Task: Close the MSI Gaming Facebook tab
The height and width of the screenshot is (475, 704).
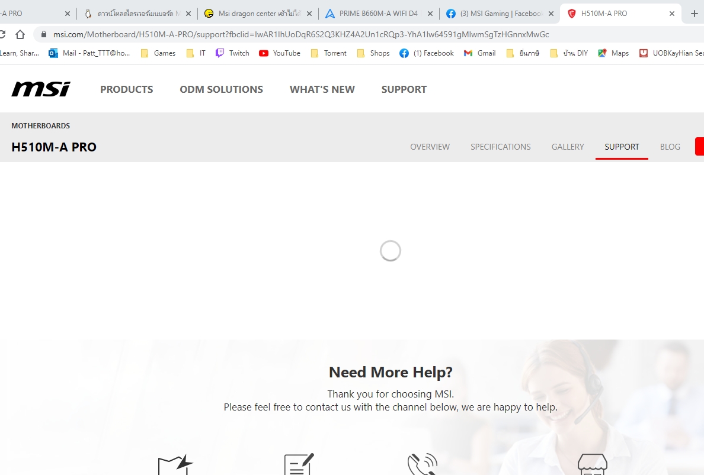Action: (551, 14)
